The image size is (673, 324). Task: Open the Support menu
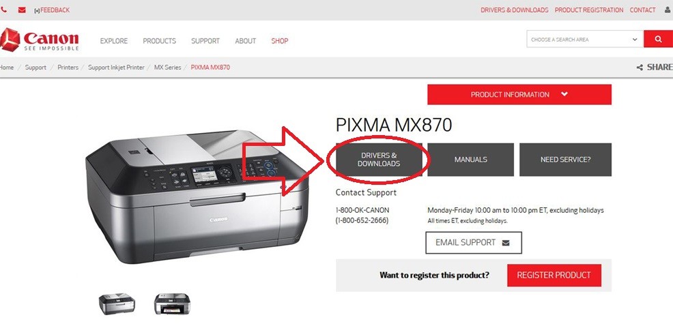point(205,41)
